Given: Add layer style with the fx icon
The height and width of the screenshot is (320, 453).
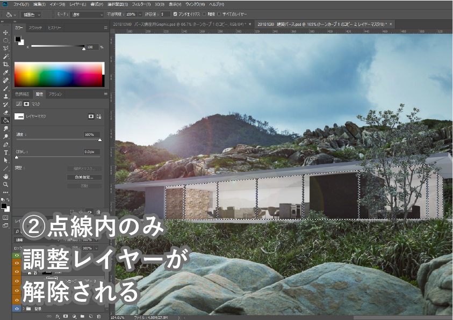Looking at the screenshot, I should click(x=57, y=316).
